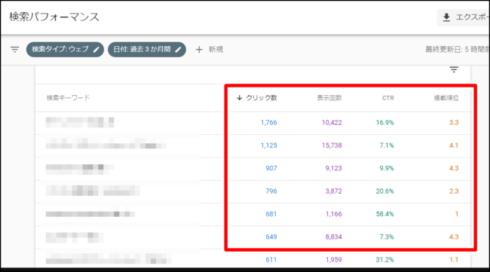Select the row with 1,766 clicks
The width and height of the screenshot is (490, 272).
pos(253,123)
